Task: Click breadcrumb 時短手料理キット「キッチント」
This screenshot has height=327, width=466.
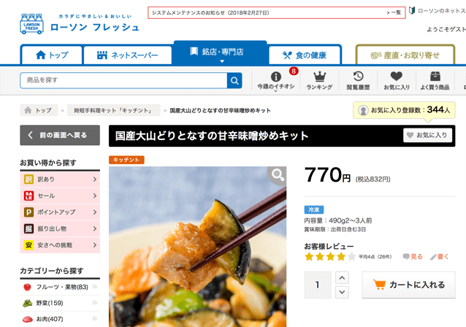Action: tap(113, 110)
